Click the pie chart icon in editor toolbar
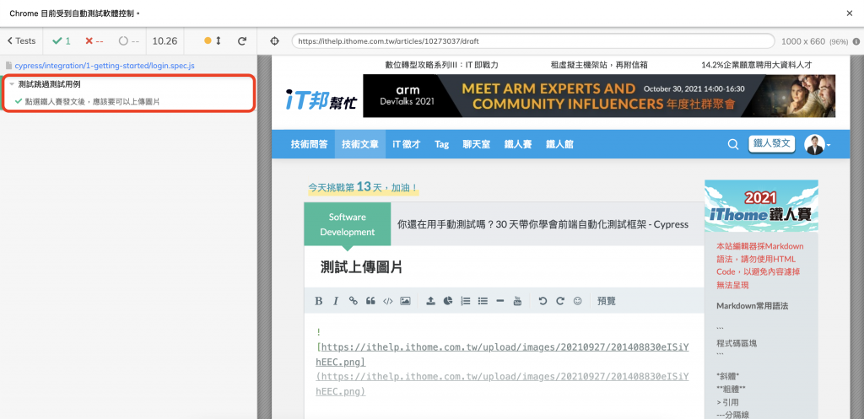The height and width of the screenshot is (419, 864). point(449,301)
